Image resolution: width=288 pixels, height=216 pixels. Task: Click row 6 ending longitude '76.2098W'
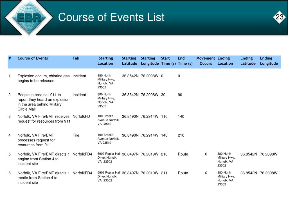269,173
